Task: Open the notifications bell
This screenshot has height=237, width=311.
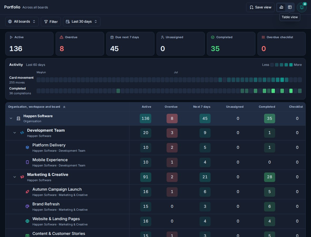Action: 302,7
